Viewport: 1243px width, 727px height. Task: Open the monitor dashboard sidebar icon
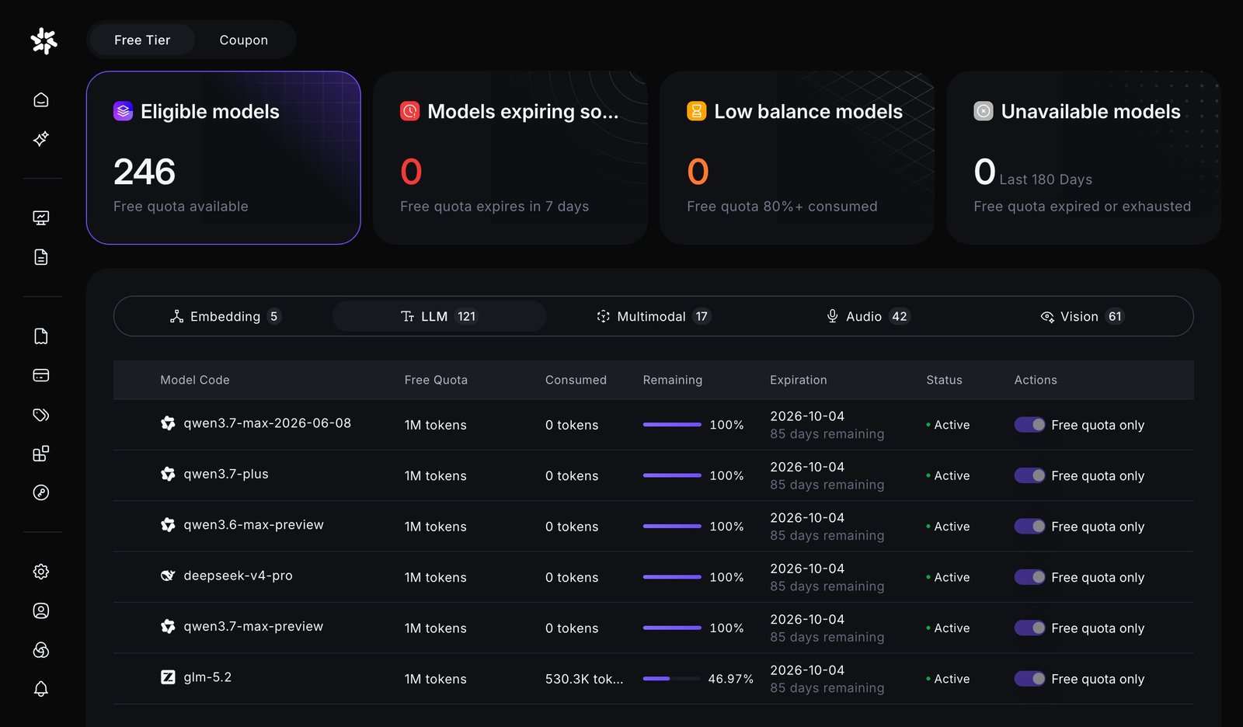point(41,218)
